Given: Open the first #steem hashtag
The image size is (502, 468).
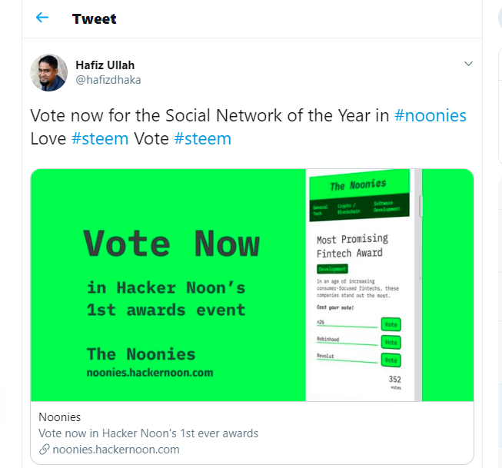Looking at the screenshot, I should 100,138.
